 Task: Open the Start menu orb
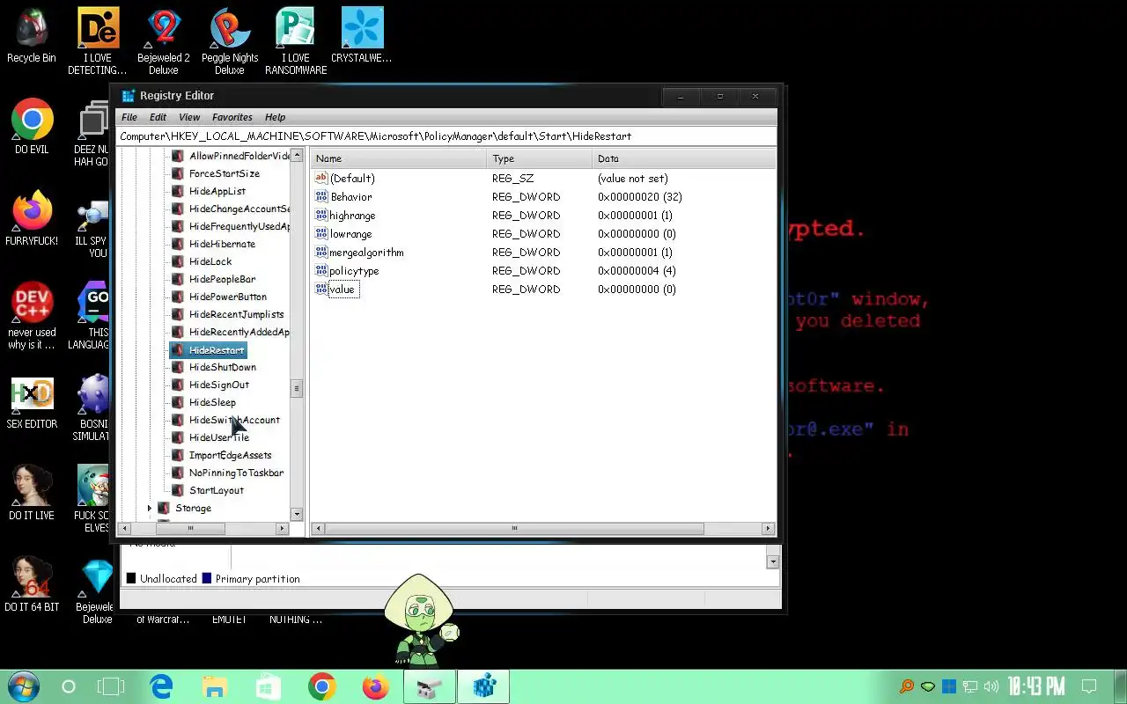click(22, 686)
